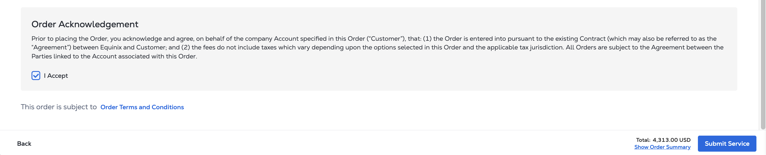Click the 'Total:' label
766x155 pixels.
coord(643,140)
